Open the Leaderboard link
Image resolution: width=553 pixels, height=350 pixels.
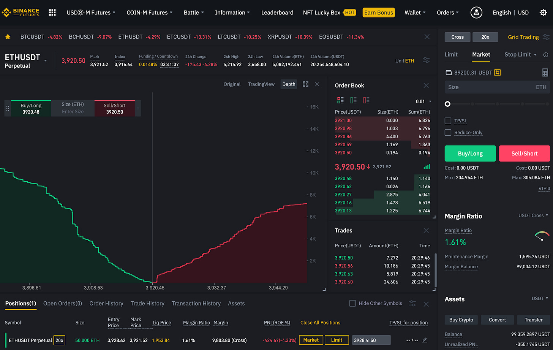coord(277,13)
